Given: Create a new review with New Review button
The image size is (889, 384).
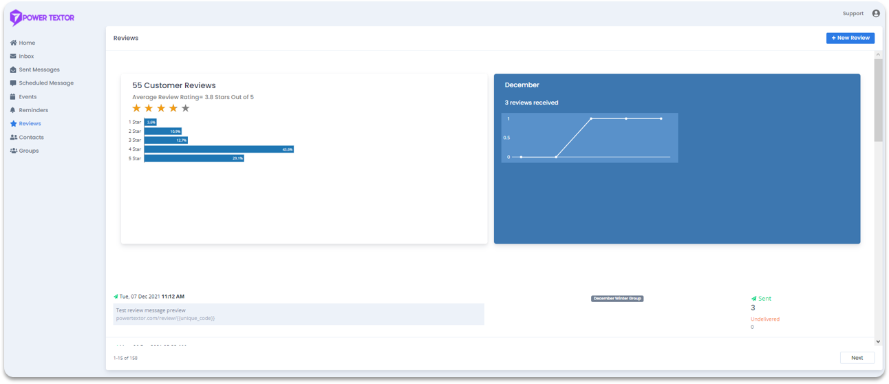Looking at the screenshot, I should click(850, 38).
